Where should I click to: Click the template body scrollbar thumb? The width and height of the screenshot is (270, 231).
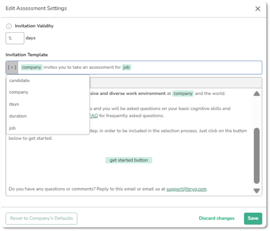(257, 155)
